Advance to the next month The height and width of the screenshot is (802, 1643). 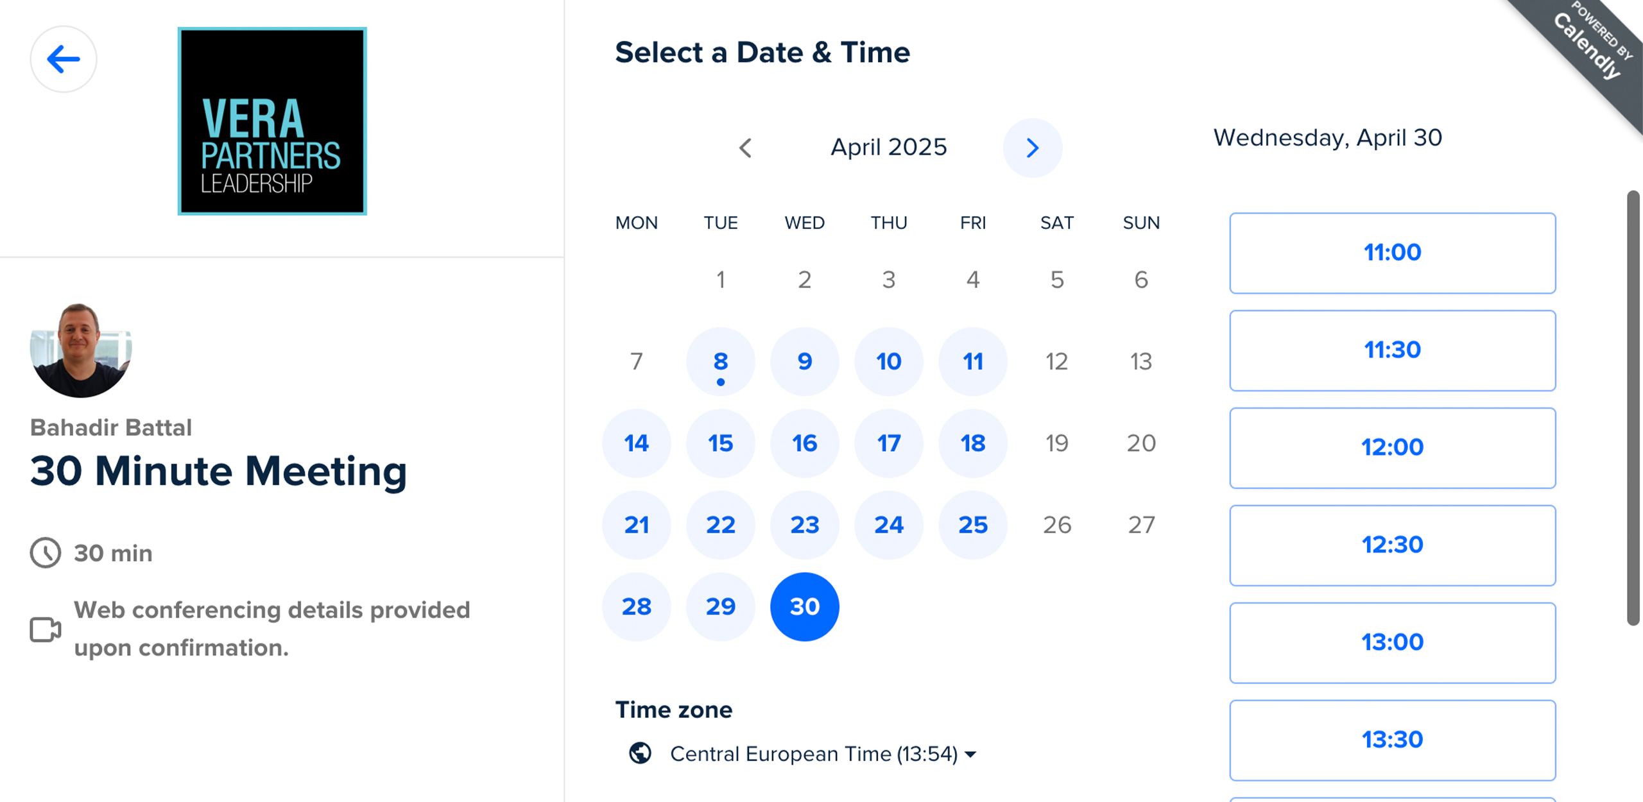pyautogui.click(x=1032, y=148)
